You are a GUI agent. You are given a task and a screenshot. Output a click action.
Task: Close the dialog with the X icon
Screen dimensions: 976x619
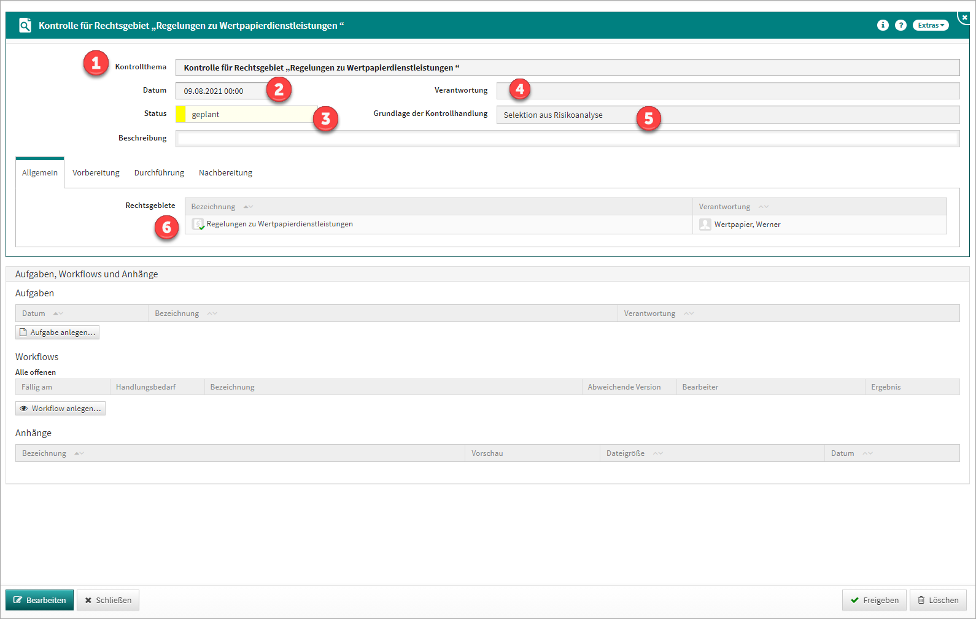pyautogui.click(x=964, y=17)
